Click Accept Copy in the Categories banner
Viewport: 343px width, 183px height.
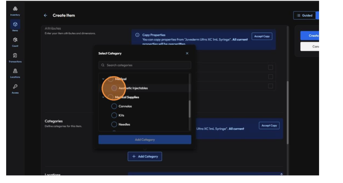[269, 125]
